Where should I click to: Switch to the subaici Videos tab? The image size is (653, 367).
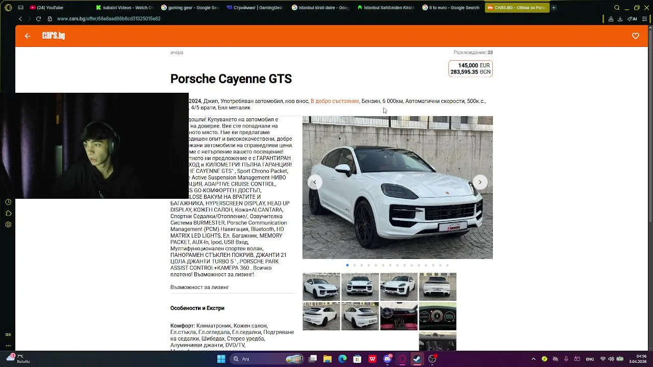(x=124, y=8)
